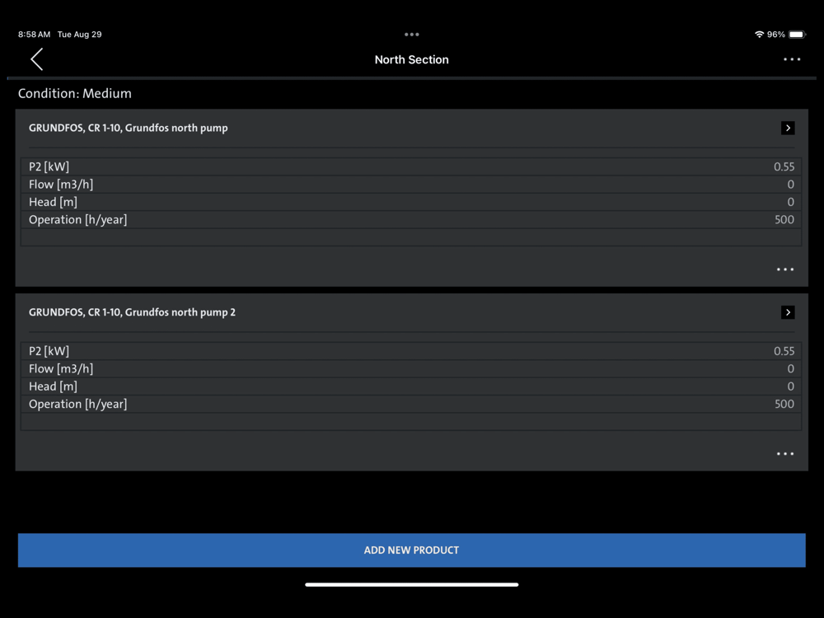Open ellipsis menu of first pump card
824x618 pixels.
point(785,269)
